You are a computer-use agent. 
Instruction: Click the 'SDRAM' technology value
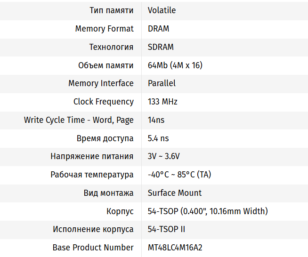[x=161, y=47]
